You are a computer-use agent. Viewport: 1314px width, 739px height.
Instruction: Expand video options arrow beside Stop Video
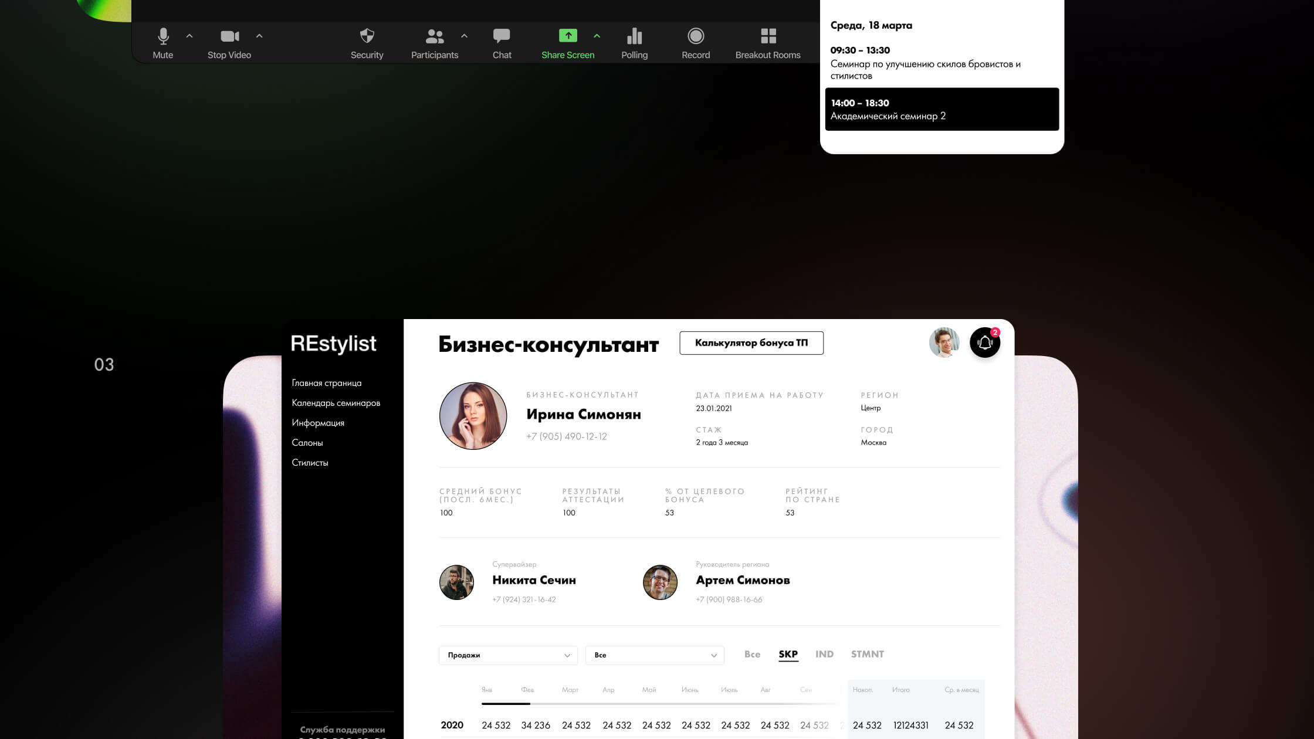tap(259, 36)
